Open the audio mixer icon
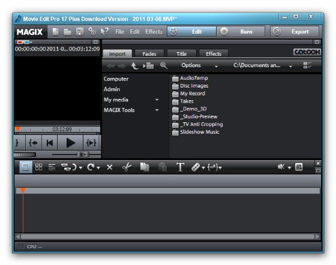Image resolution: width=336 pixels, height=265 pixels. (299, 167)
